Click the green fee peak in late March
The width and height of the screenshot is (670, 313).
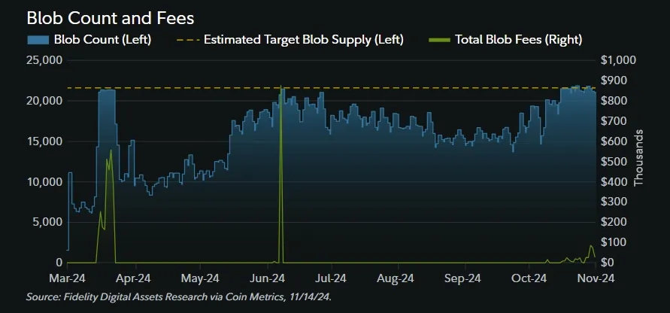tap(111, 153)
